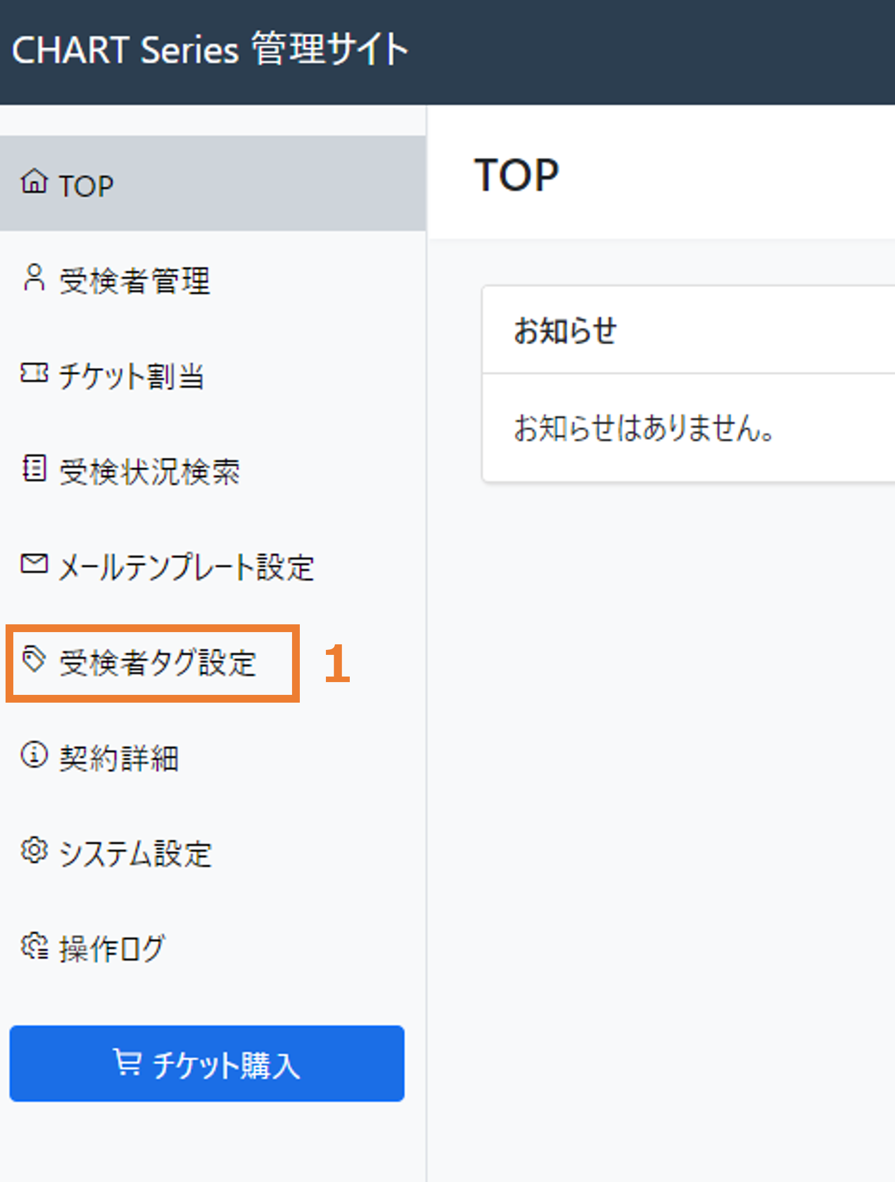Click the お知らせ panel header
Image resolution: width=895 pixels, height=1182 pixels.
click(688, 330)
